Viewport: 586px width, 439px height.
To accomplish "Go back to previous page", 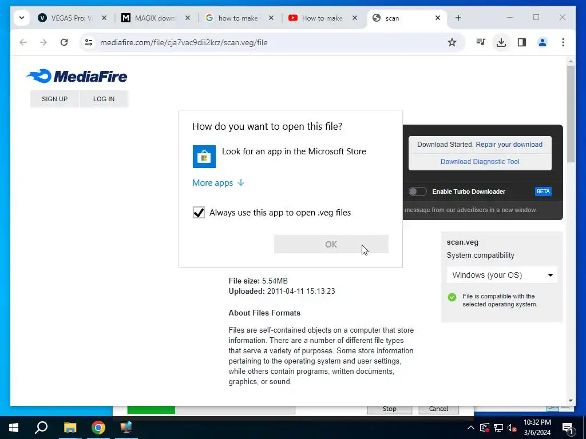I will pos(23,42).
